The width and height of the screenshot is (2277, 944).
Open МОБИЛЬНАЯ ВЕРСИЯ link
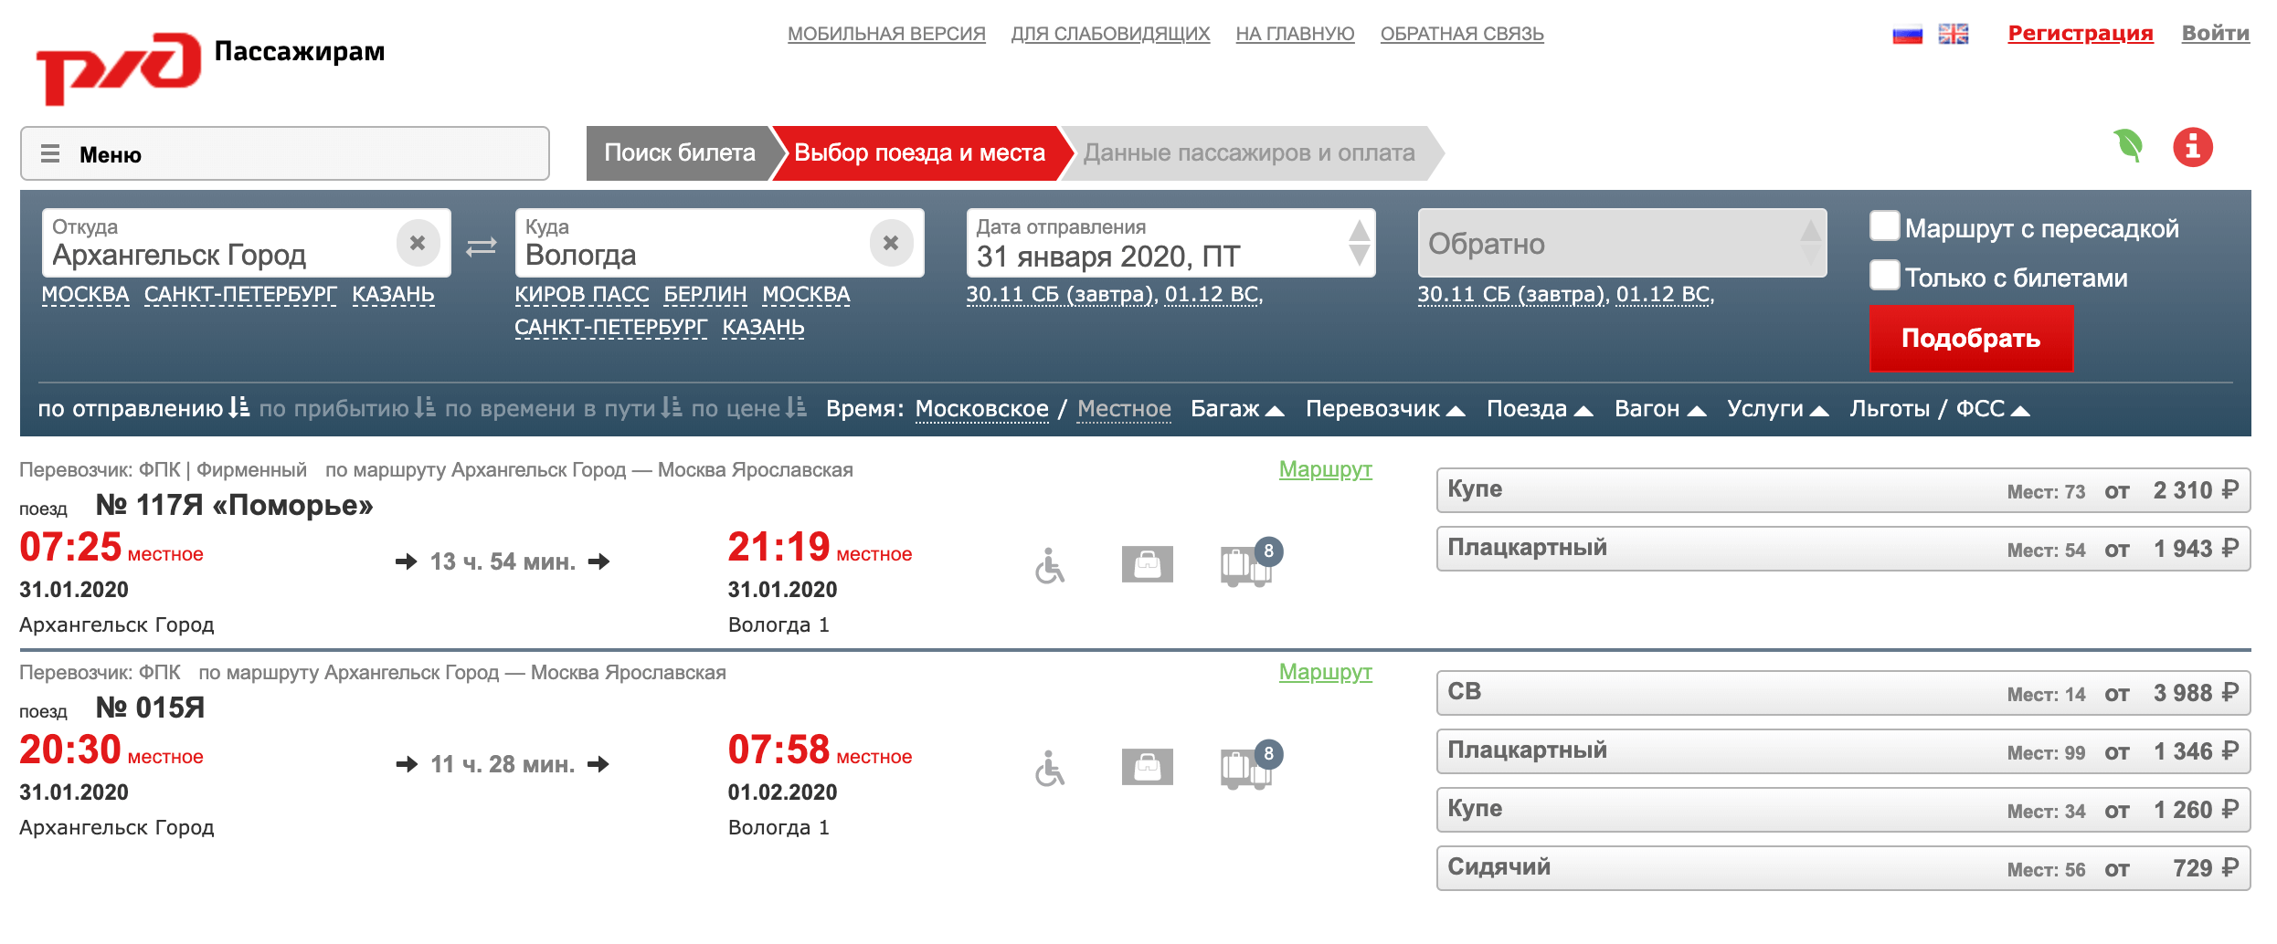pyautogui.click(x=886, y=34)
